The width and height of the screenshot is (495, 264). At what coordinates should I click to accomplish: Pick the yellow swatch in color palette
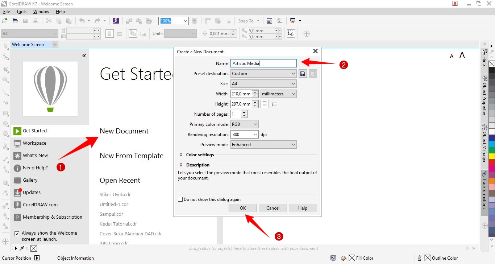tap(492, 156)
